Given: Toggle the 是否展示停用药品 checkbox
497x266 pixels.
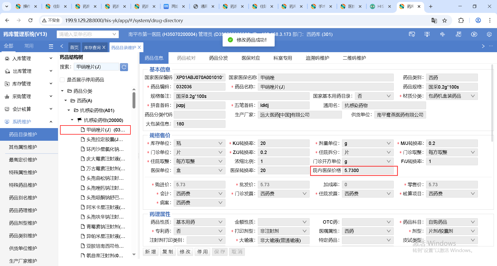Looking at the screenshot, I should tap(62, 80).
